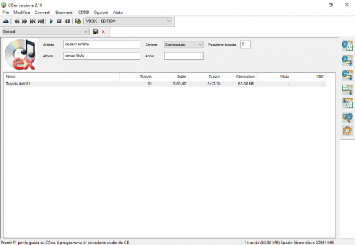Sort by the Traccia column header

coord(137,77)
